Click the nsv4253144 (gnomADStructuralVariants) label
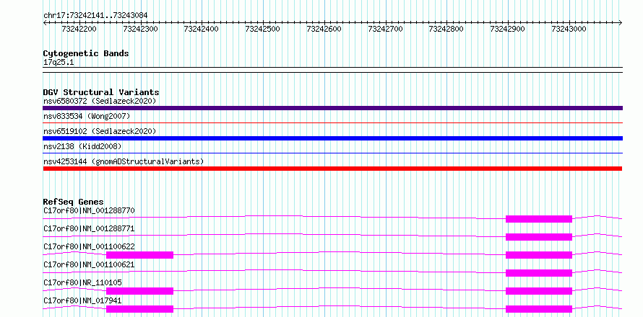Screen dimensions: 643x317 pos(124,161)
